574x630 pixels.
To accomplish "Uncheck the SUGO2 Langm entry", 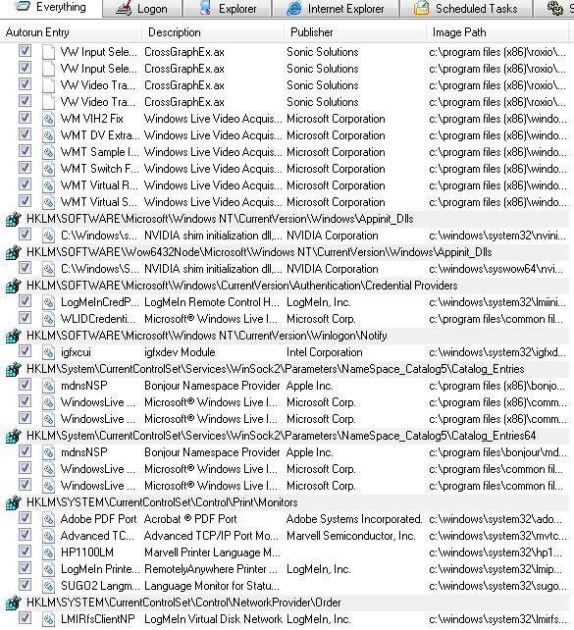I will (x=25, y=585).
